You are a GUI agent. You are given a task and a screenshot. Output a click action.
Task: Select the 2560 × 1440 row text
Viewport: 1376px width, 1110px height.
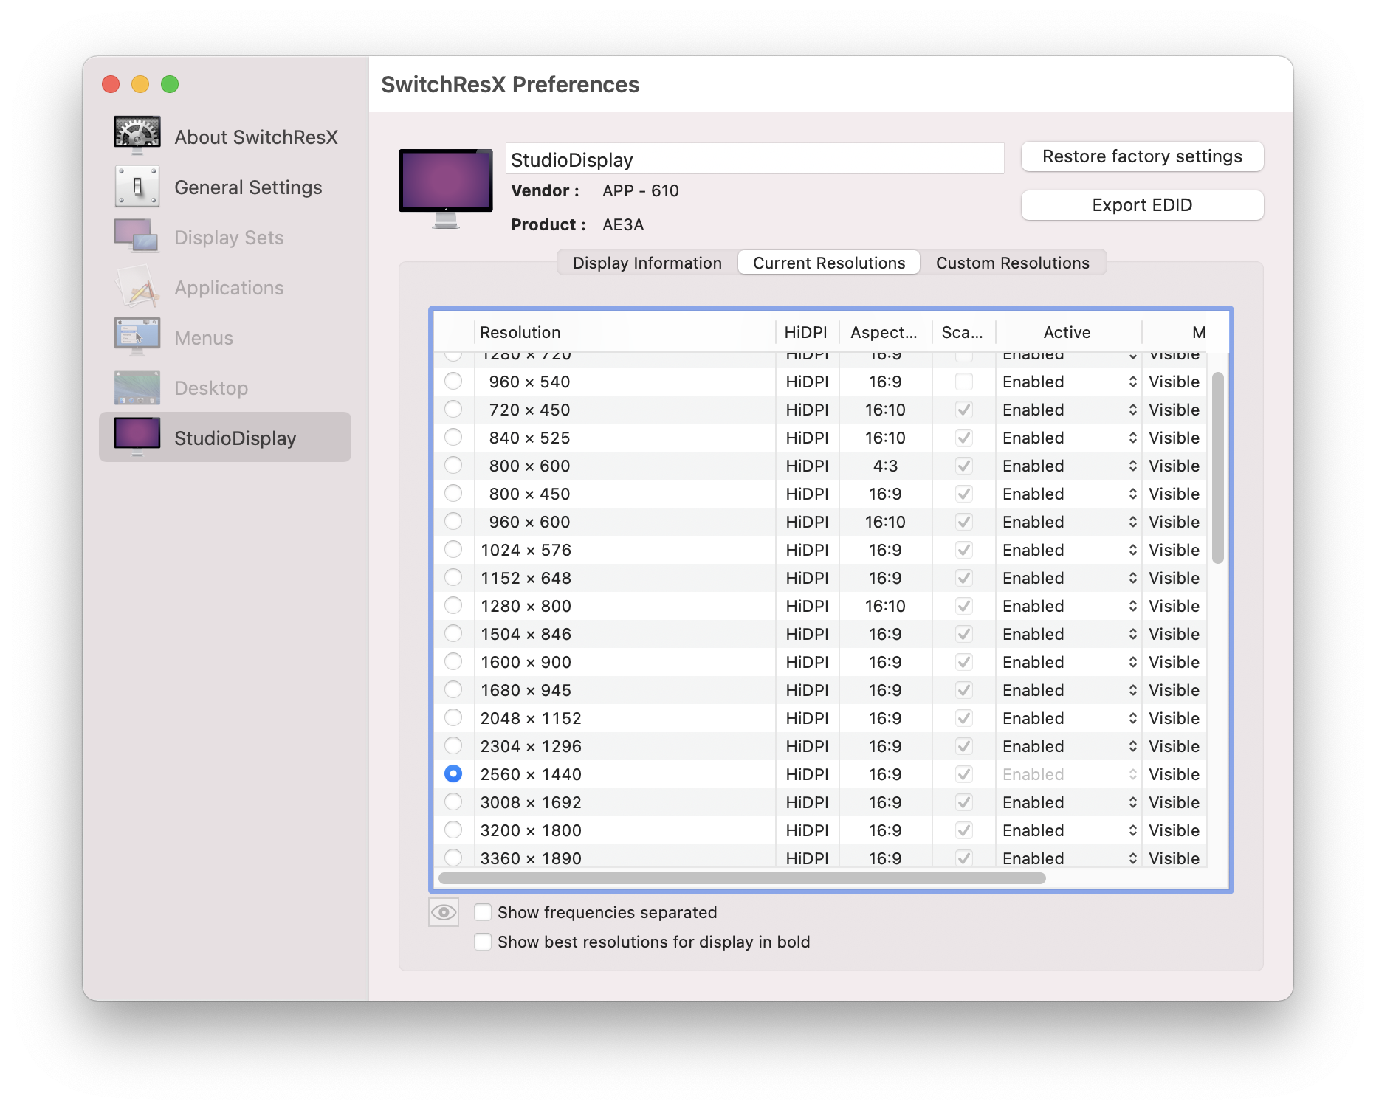(531, 774)
